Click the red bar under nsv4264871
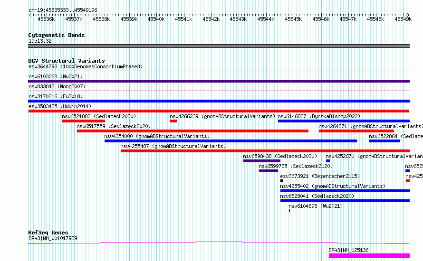Viewport: 423px width, 261px height. [356, 131]
